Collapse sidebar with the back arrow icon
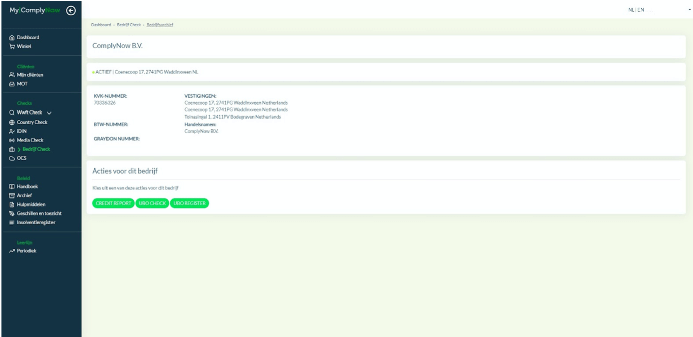This screenshot has height=337, width=693. (x=71, y=10)
